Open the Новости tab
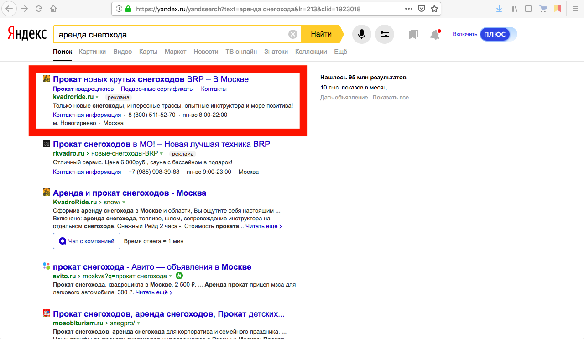Viewport: 584px width, 339px height. click(206, 52)
